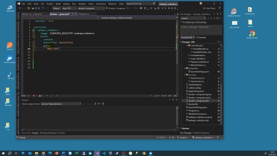
Task: Collapse the Services folder in changes
Action: tap(185, 75)
